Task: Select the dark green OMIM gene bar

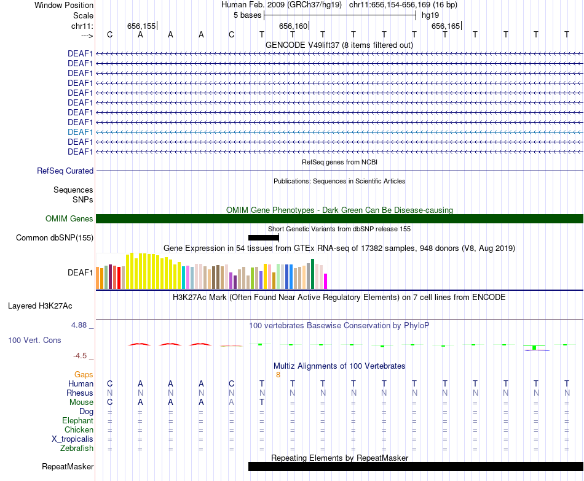Action: point(339,218)
